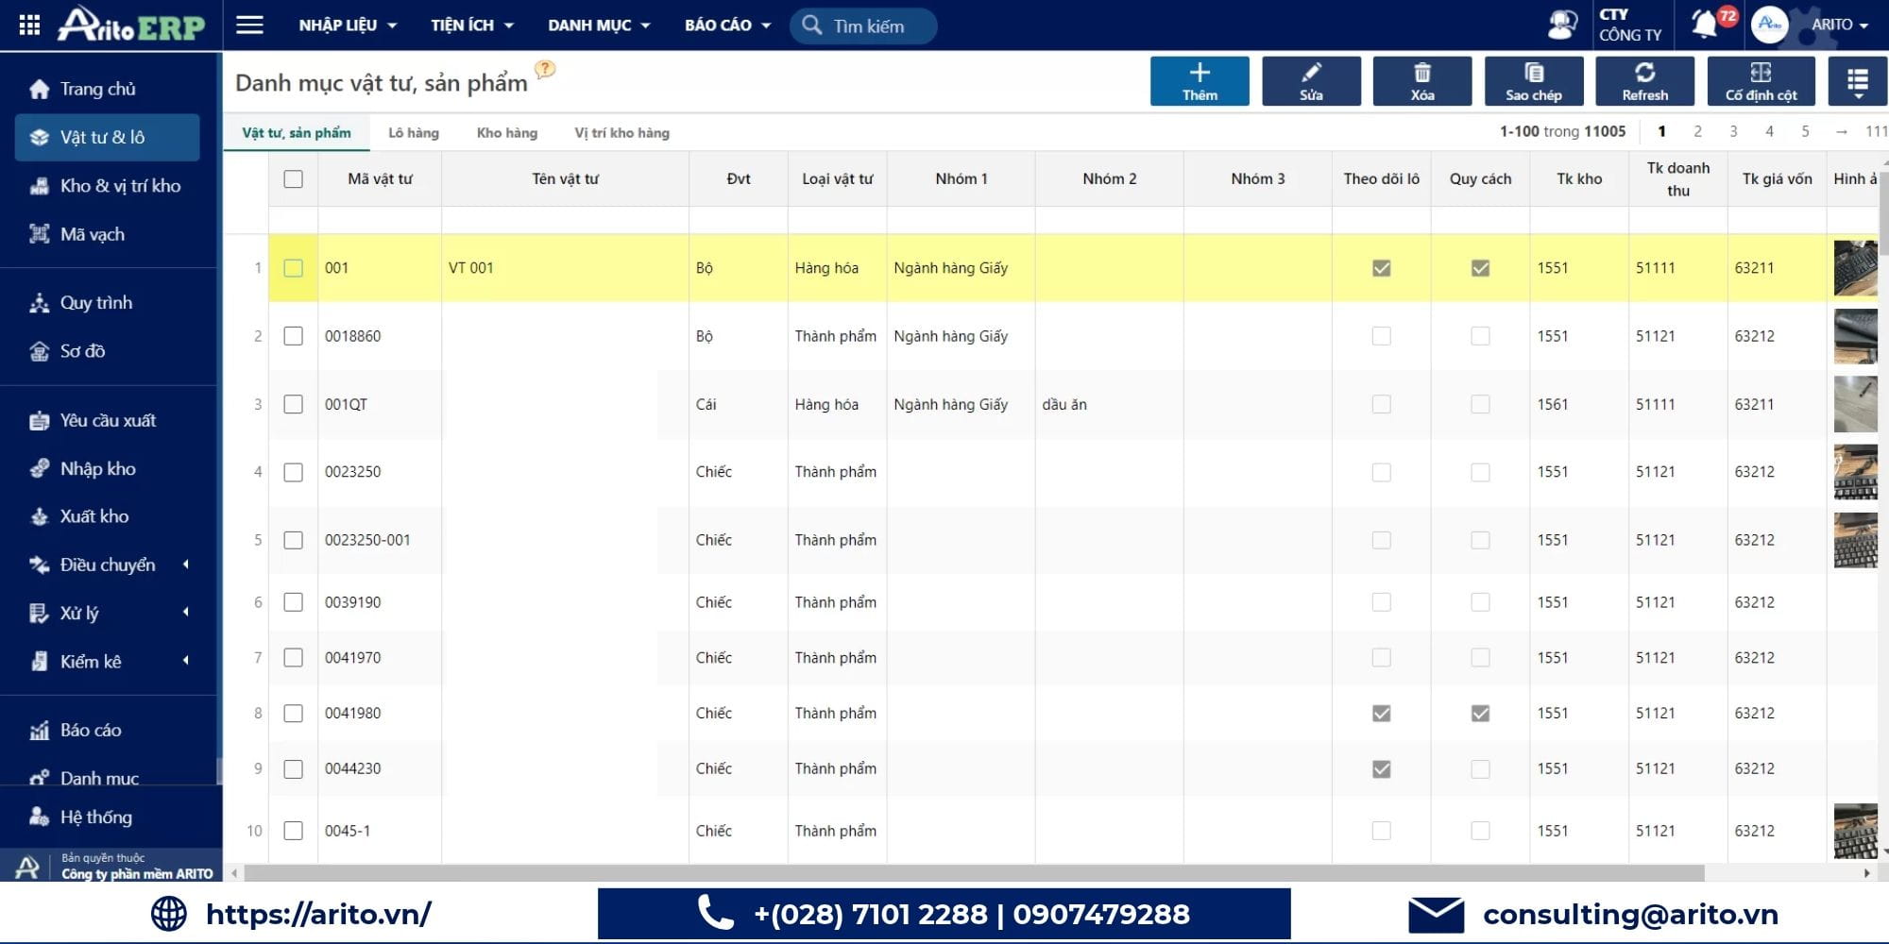Click the Thêm add button
1889x944 pixels.
[x=1200, y=81]
